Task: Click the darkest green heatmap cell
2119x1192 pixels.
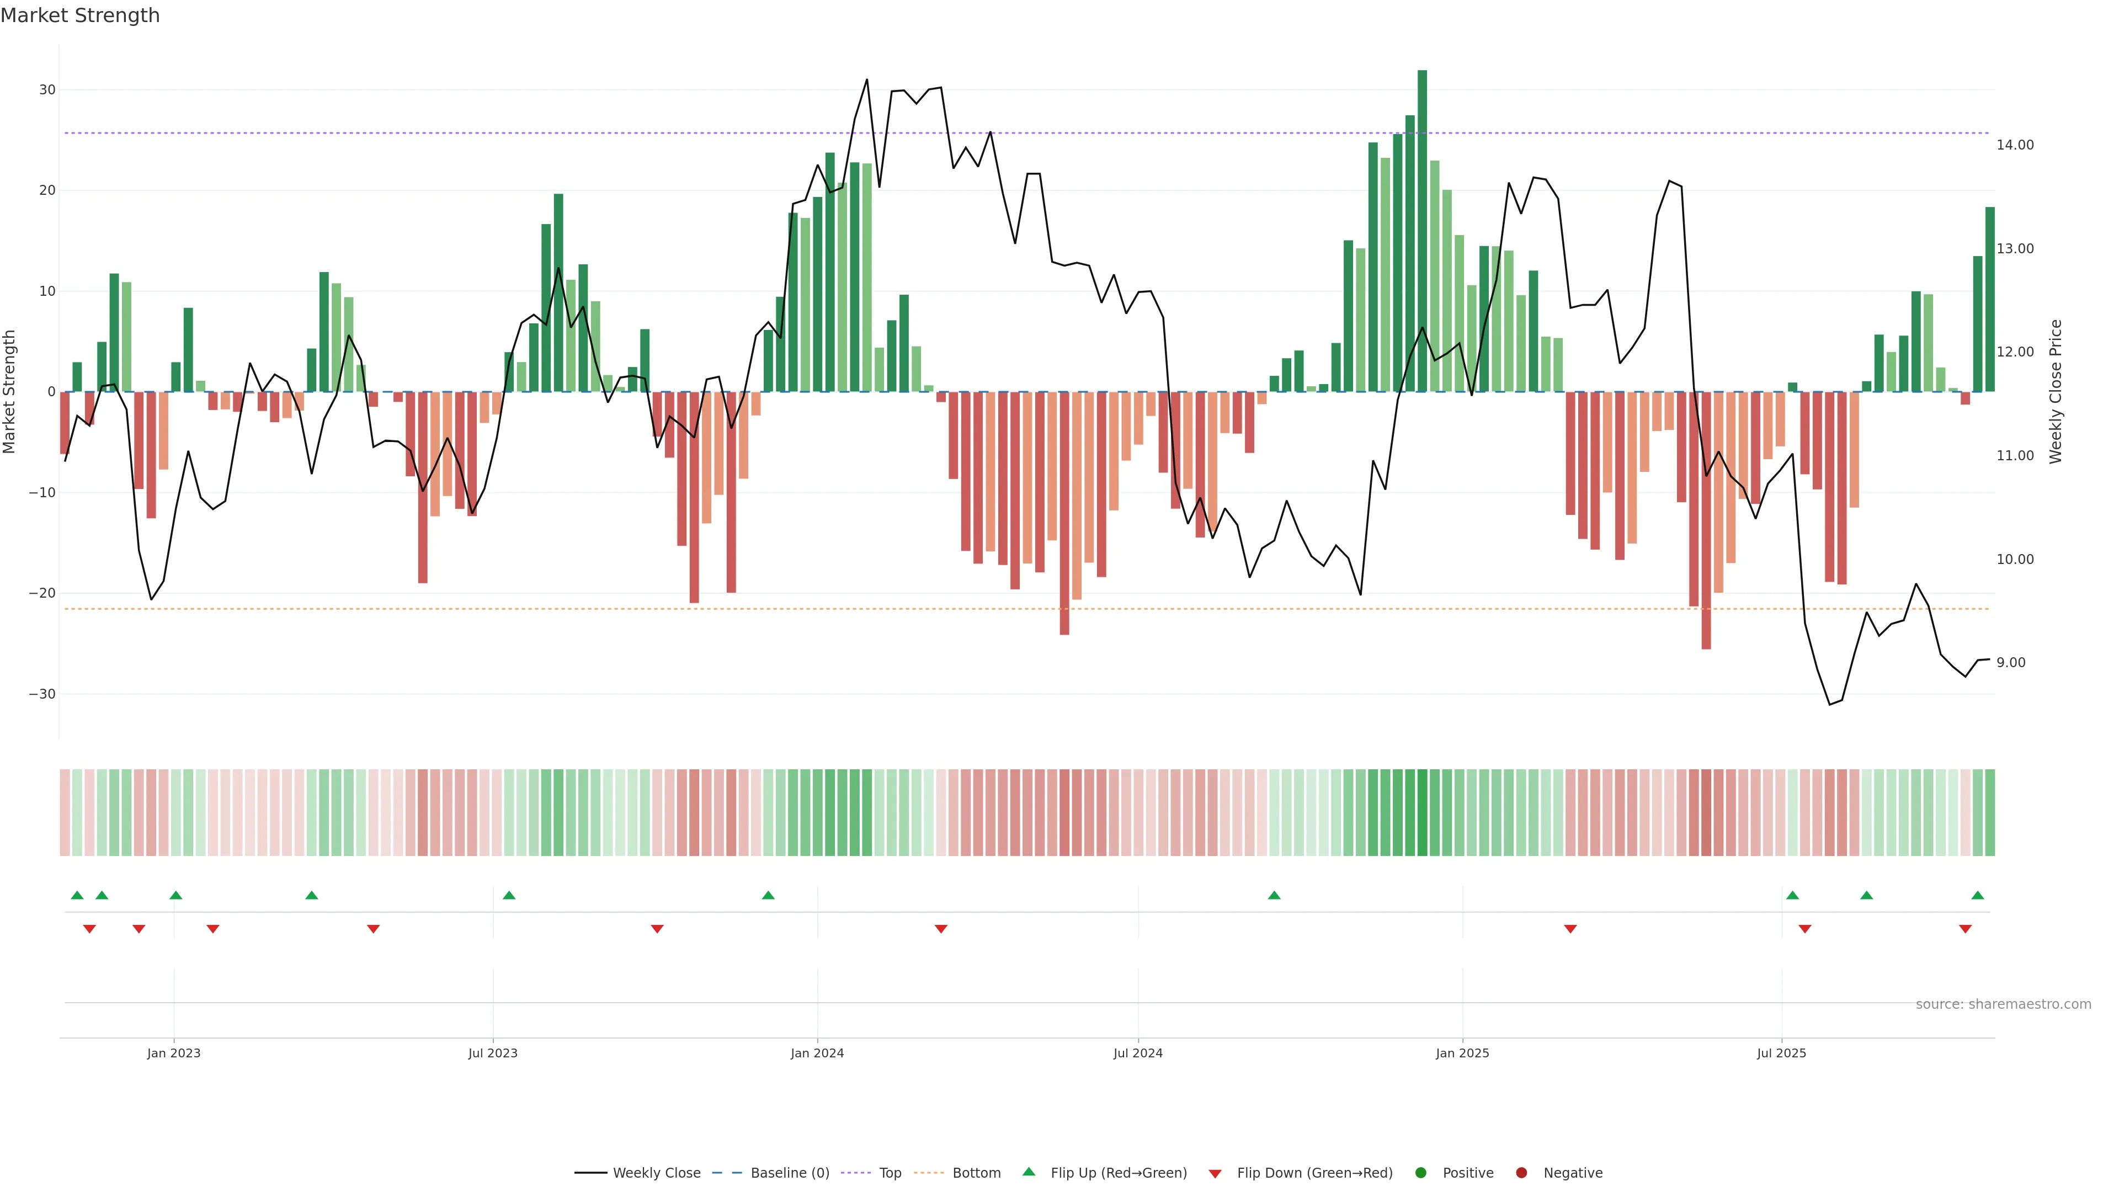Action: pyautogui.click(x=1422, y=812)
